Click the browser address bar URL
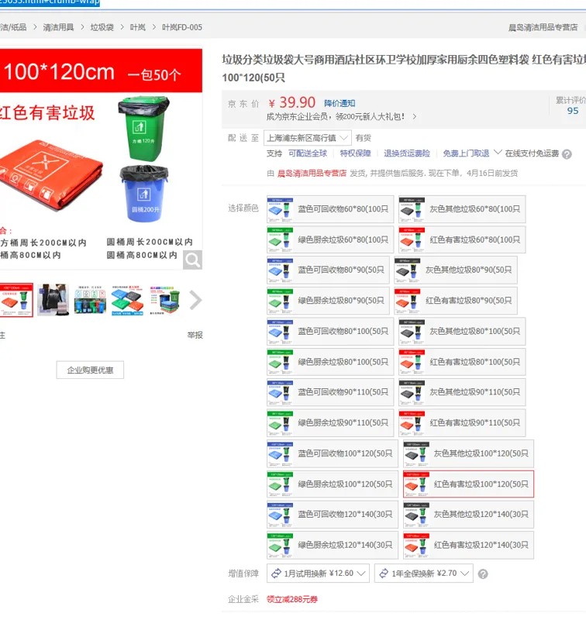Image resolution: width=586 pixels, height=620 pixels. coord(50,2)
